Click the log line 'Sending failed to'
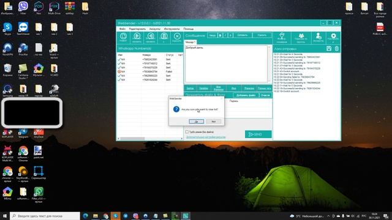The width and height of the screenshot is (392, 220). pyautogui.click(x=294, y=77)
